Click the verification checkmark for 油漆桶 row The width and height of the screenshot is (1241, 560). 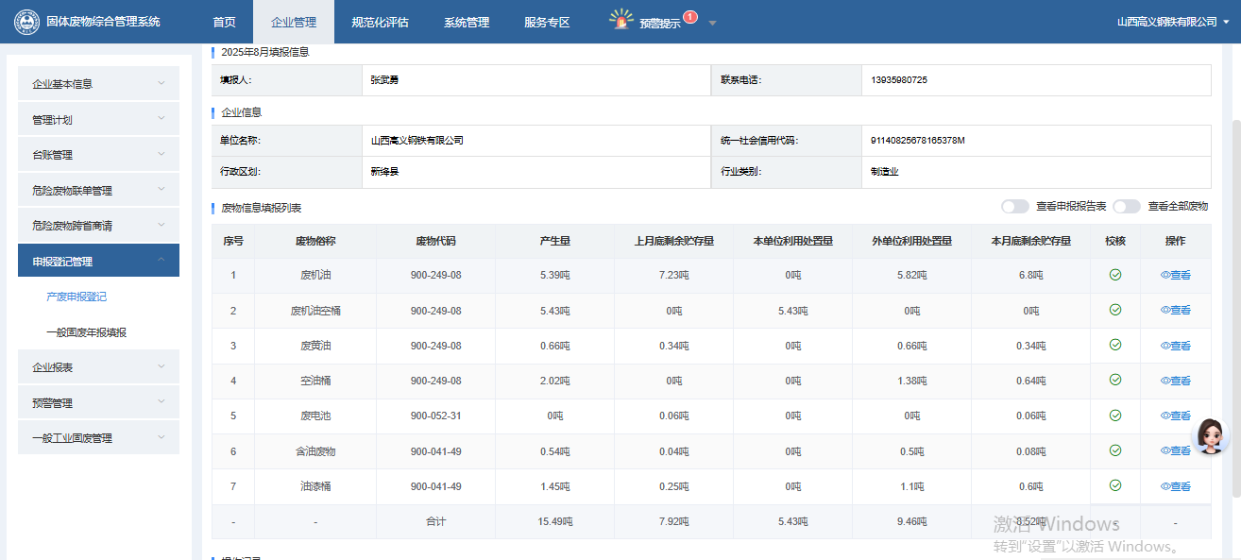1114,485
